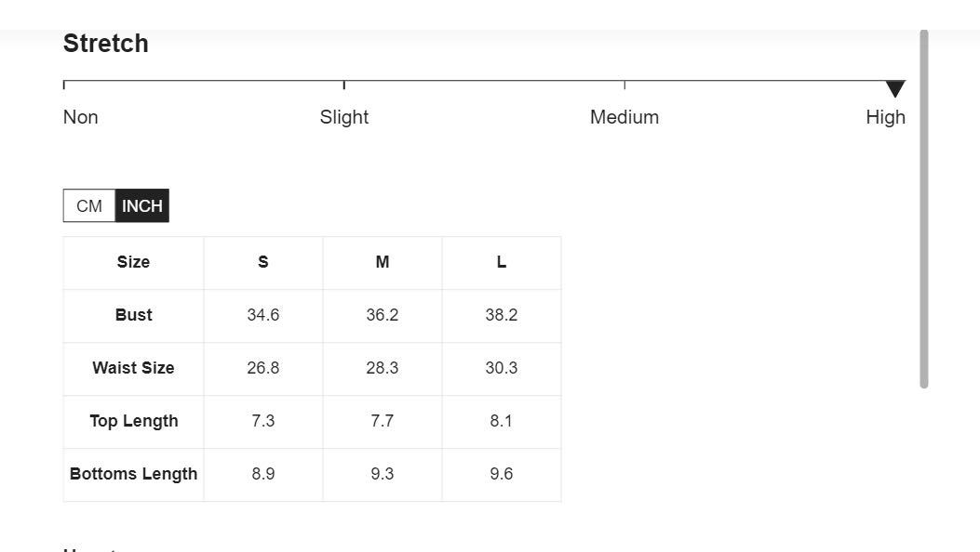Click the Stretch heading

(x=105, y=44)
